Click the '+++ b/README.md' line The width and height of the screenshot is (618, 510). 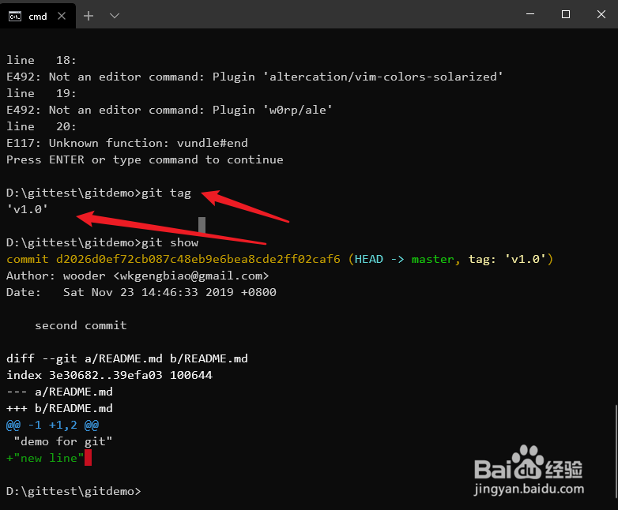(59, 408)
